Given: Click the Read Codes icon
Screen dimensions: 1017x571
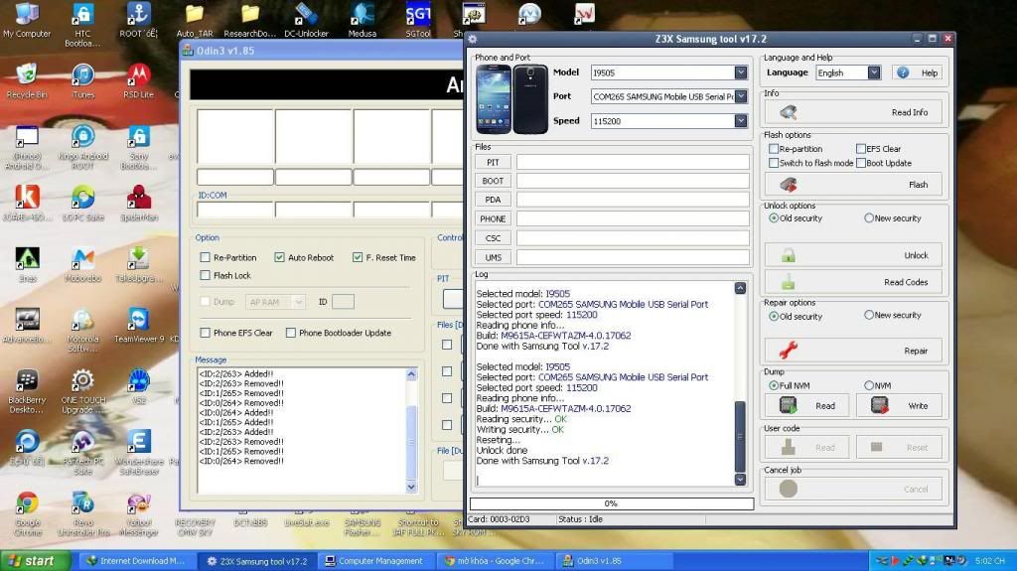Looking at the screenshot, I should pyautogui.click(x=788, y=282).
